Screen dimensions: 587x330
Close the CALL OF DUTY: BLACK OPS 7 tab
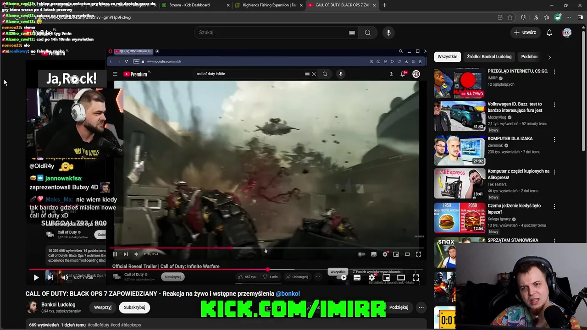(x=374, y=5)
